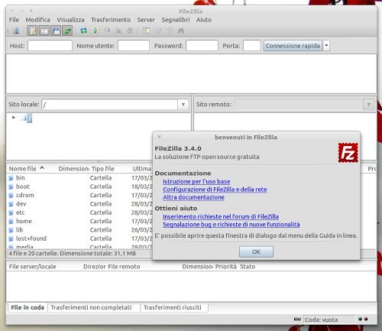This screenshot has height=331, width=382.
Task: Select the bin folder row
Action: coord(79,178)
